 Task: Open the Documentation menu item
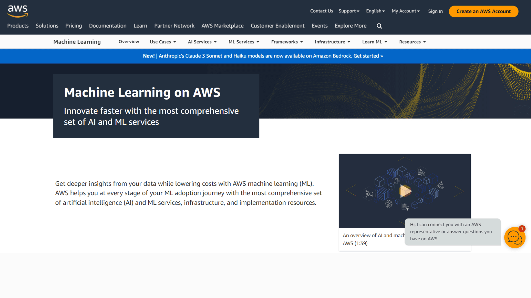[108, 26]
